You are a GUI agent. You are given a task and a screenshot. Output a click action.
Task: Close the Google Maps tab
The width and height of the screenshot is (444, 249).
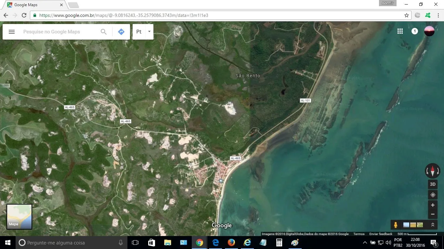click(x=62, y=5)
